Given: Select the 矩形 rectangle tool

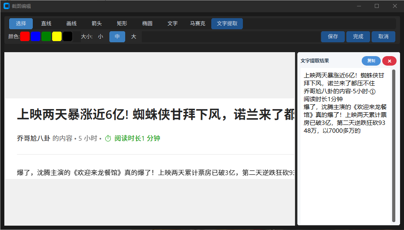Looking at the screenshot, I should tap(122, 23).
